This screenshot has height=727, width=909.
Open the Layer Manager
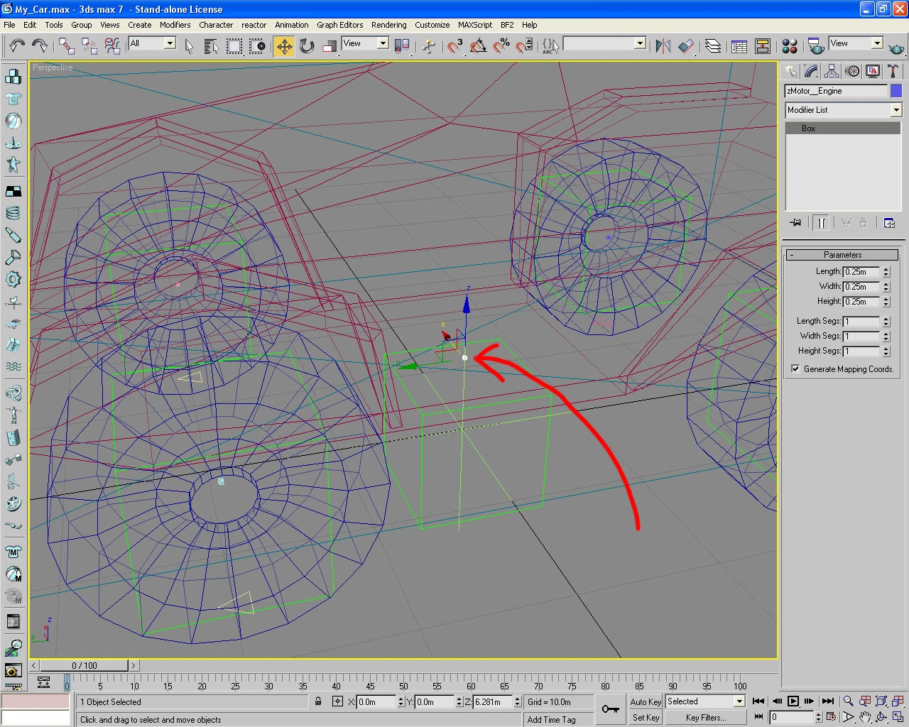713,46
